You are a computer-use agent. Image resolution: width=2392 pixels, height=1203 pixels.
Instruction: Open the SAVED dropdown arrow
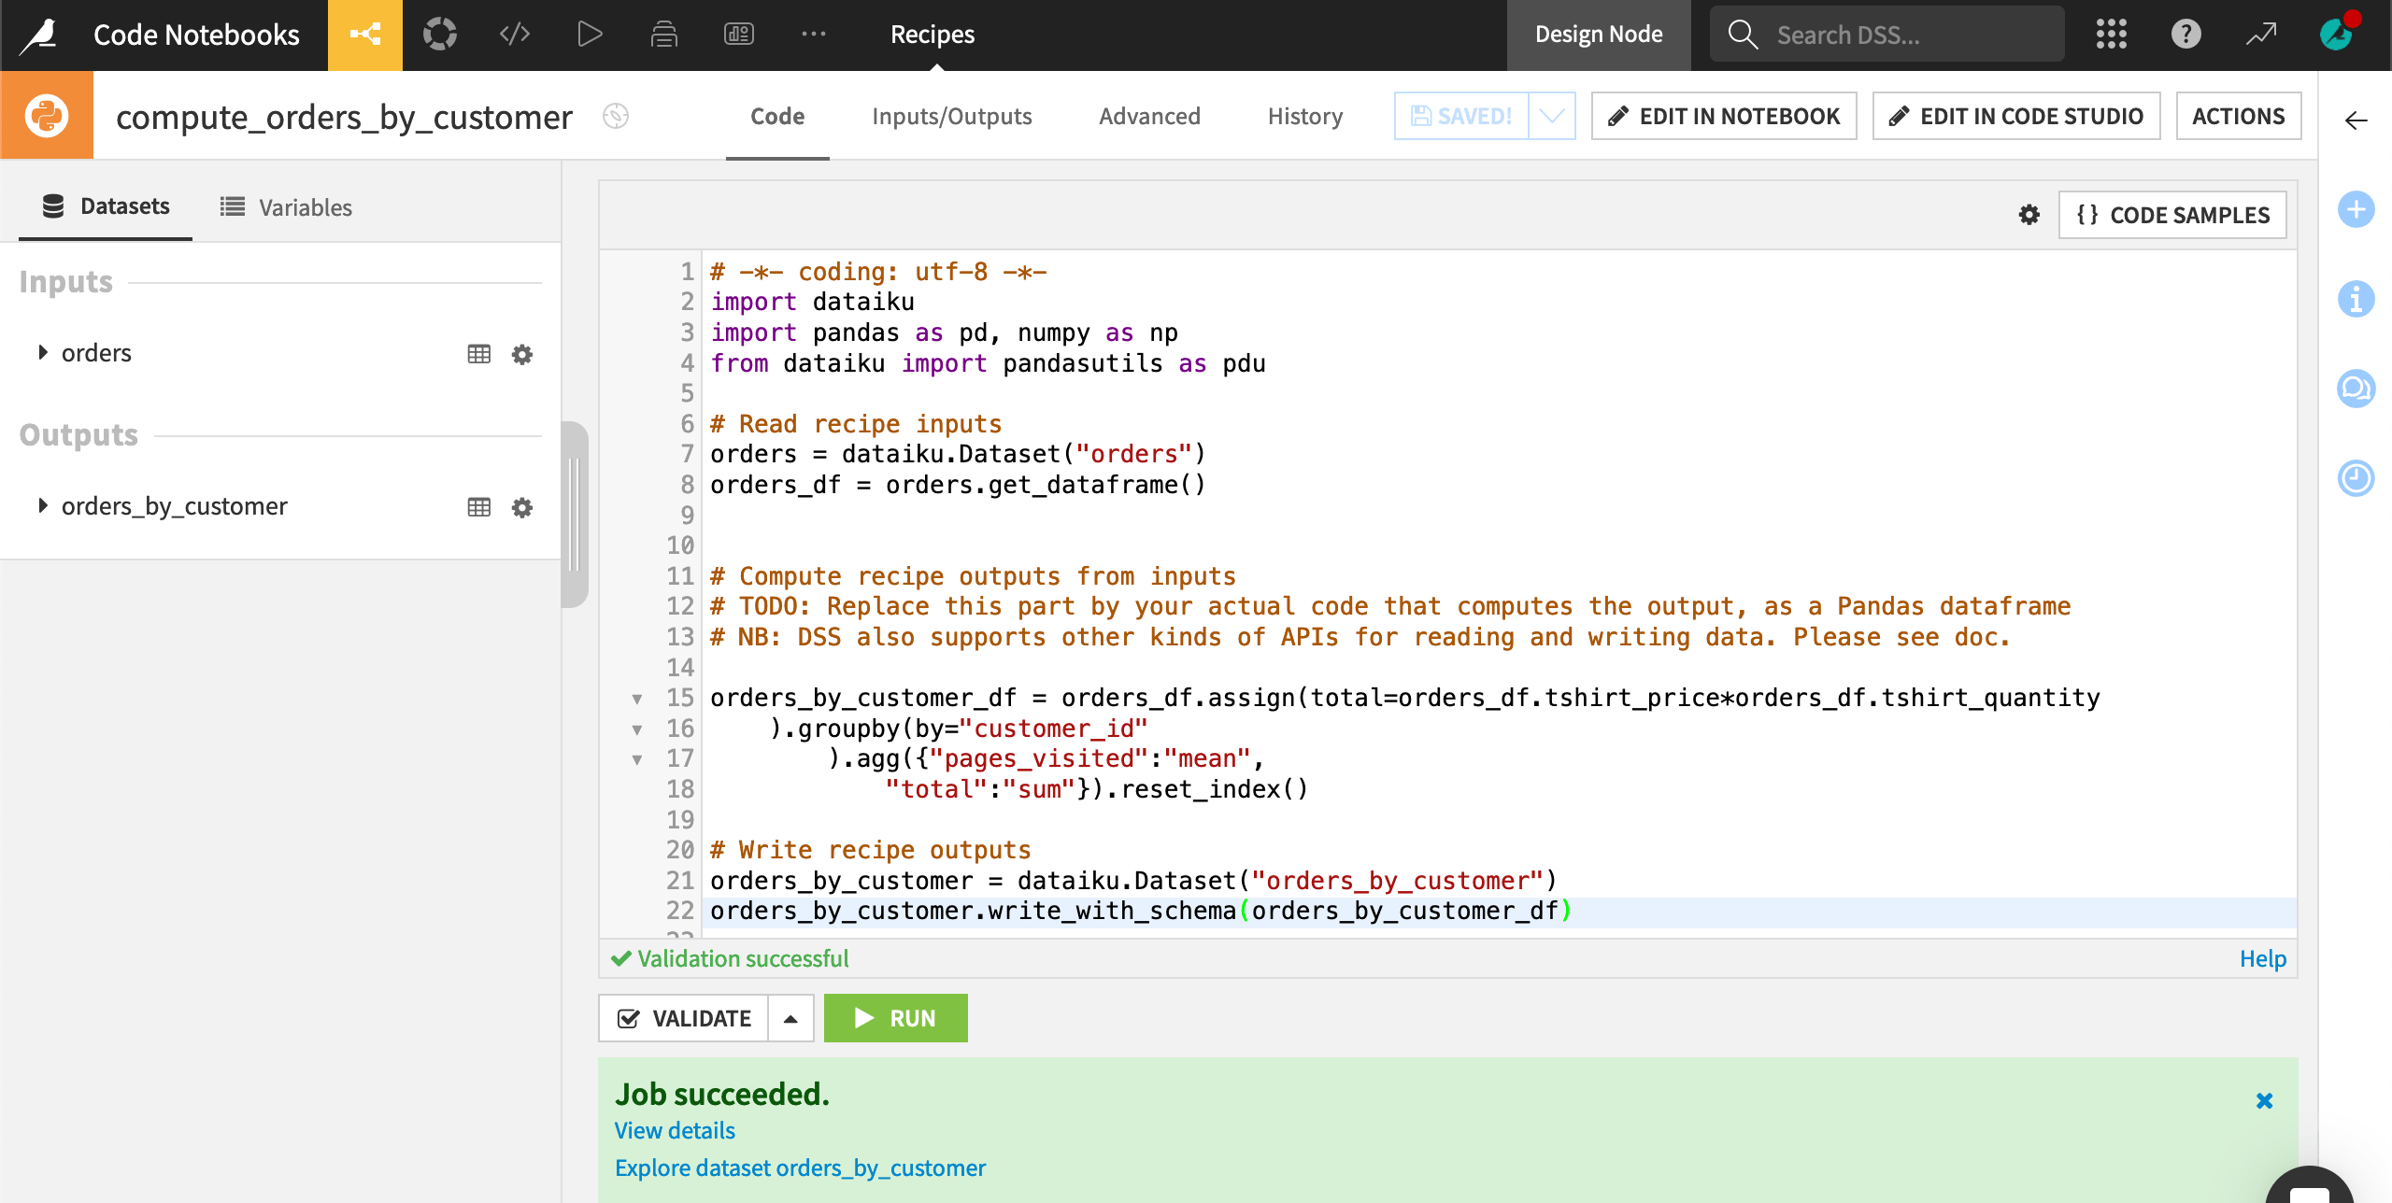(x=1552, y=115)
